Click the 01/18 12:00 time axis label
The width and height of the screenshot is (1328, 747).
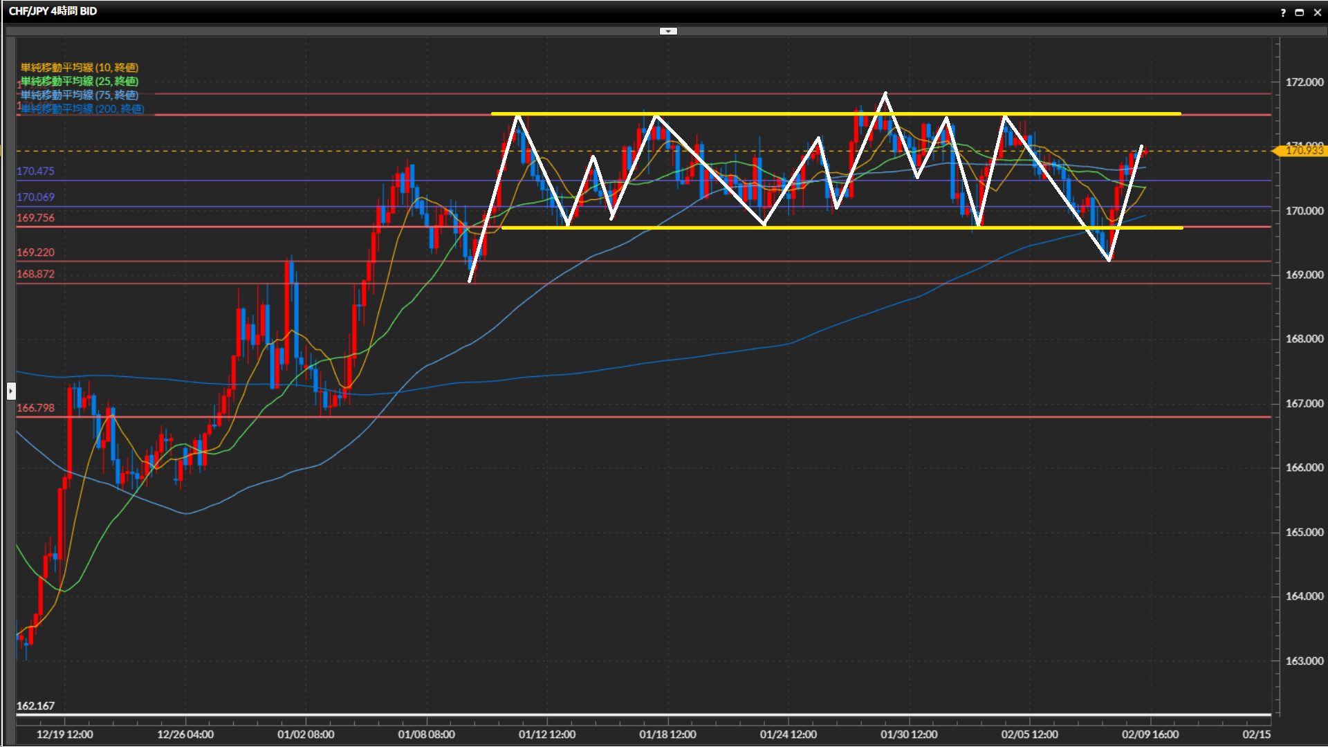tap(667, 735)
